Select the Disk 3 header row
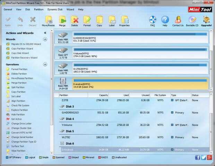The width and height of the screenshot is (215, 166). tap(134, 107)
